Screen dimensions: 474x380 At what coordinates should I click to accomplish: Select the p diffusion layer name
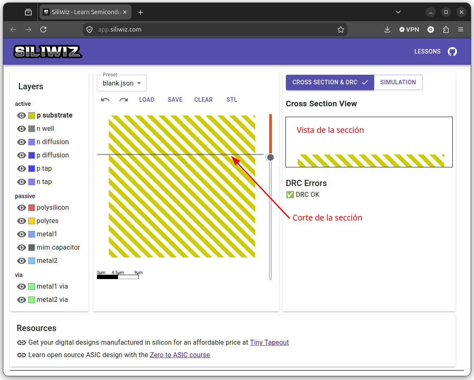point(52,155)
